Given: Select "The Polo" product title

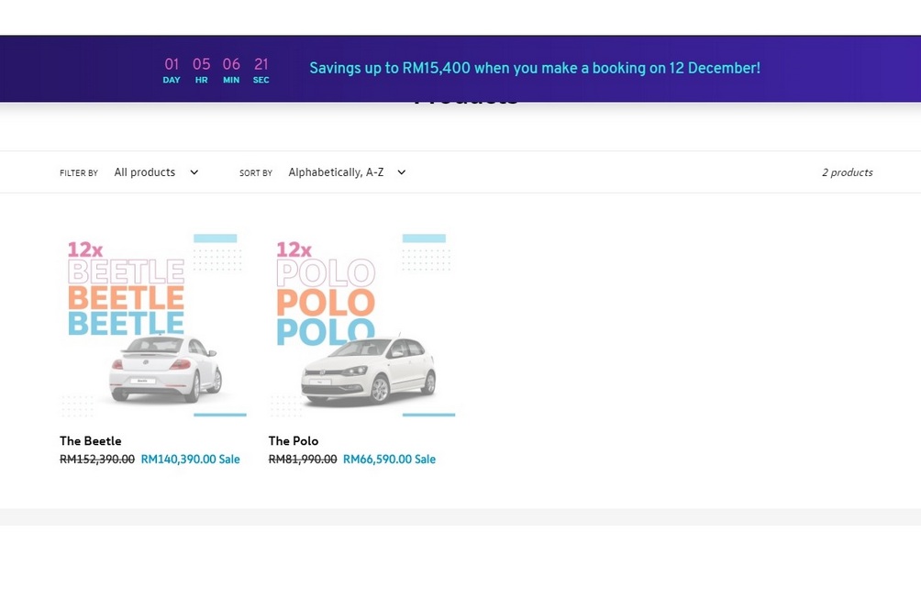Looking at the screenshot, I should click(294, 441).
